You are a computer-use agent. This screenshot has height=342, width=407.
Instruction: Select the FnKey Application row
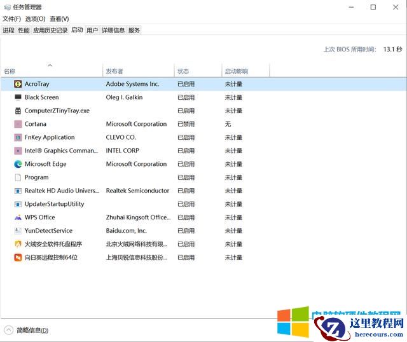coord(50,137)
